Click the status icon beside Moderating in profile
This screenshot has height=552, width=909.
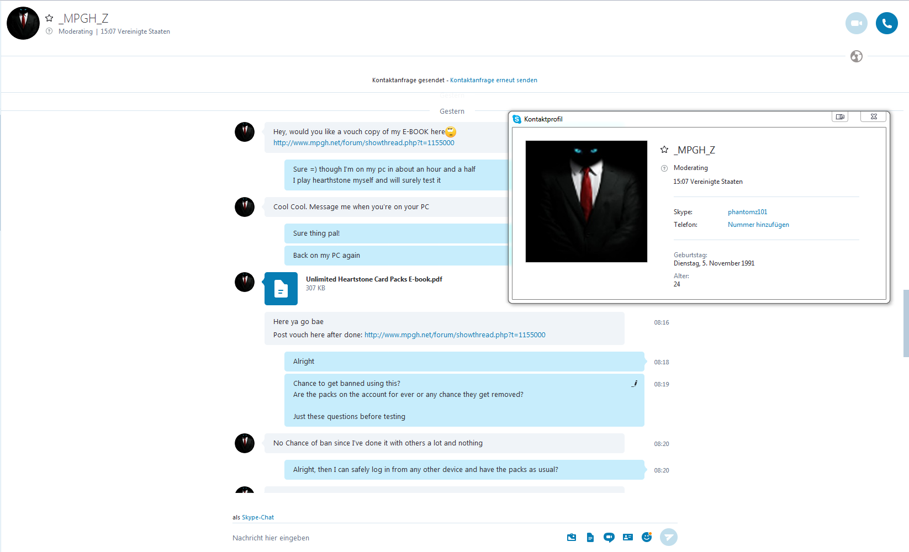coord(664,168)
